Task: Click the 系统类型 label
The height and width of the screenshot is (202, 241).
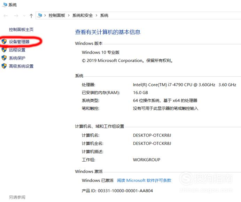Action: (x=91, y=101)
